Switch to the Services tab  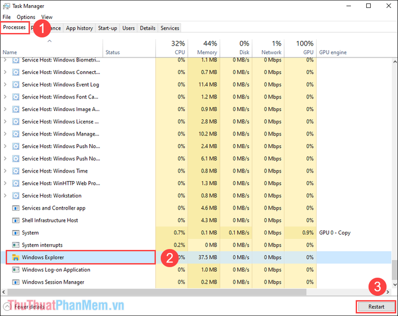point(169,28)
